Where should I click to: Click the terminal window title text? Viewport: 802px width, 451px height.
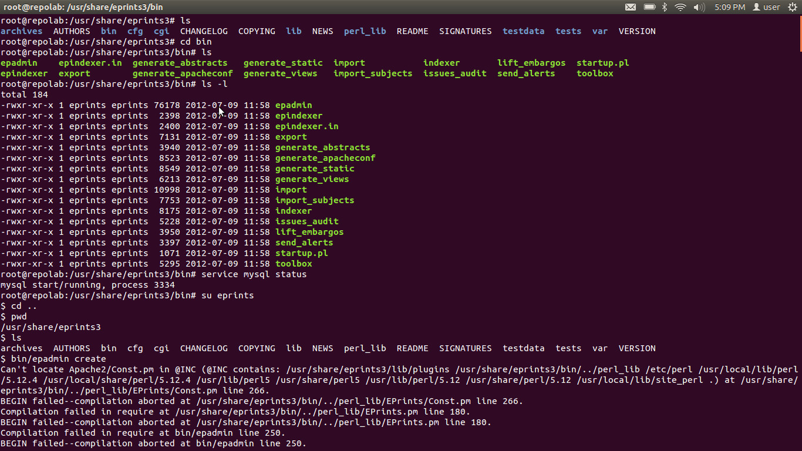[83, 7]
